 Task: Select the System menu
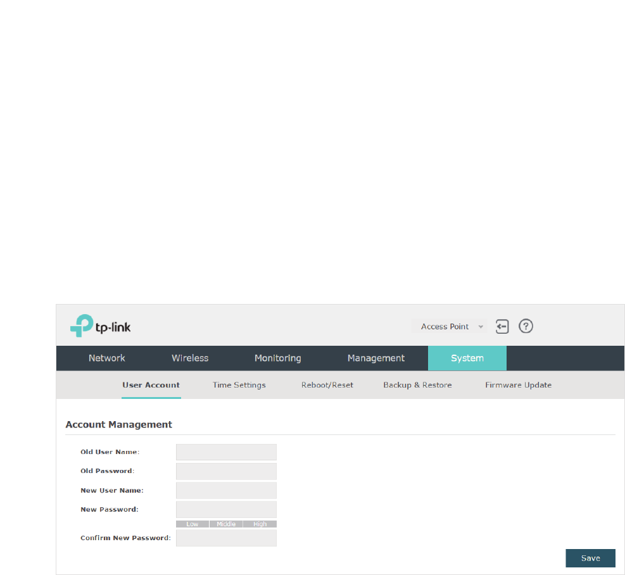(467, 358)
